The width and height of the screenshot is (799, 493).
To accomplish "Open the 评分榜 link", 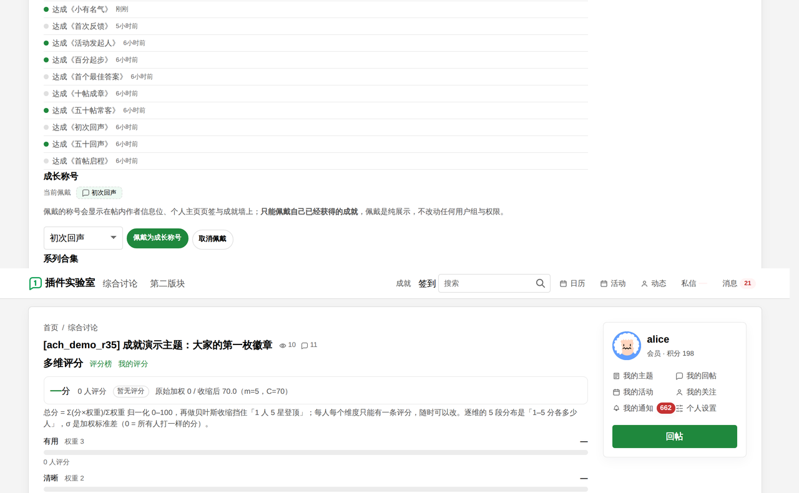I will tap(100, 364).
